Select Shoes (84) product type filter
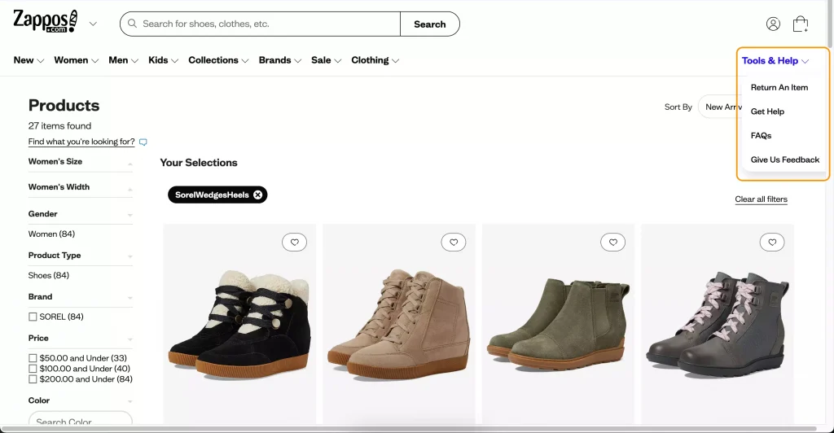 (x=48, y=275)
